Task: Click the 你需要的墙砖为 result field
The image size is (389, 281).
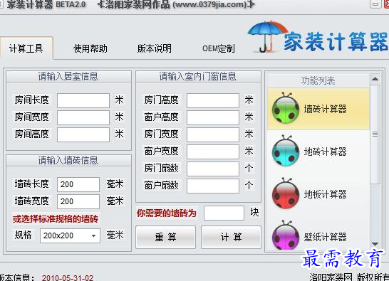Action: [x=224, y=213]
